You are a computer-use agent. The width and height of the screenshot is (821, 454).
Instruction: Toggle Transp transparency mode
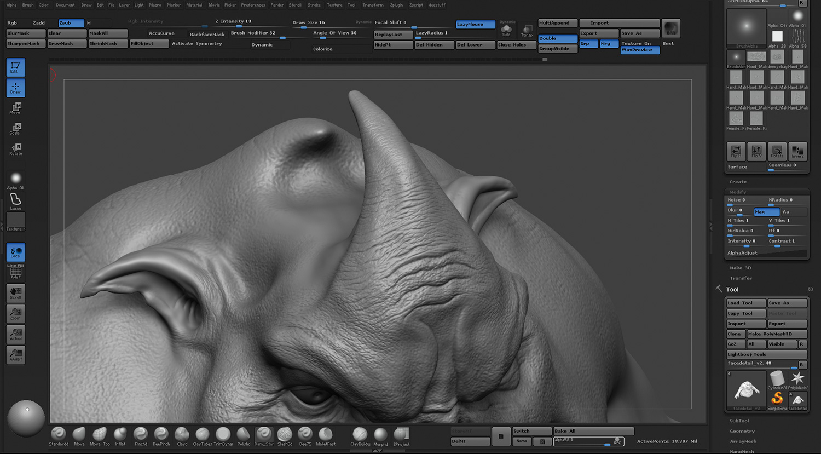coord(527,31)
